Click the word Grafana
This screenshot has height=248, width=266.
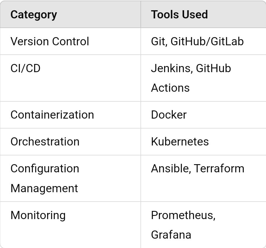point(171,235)
